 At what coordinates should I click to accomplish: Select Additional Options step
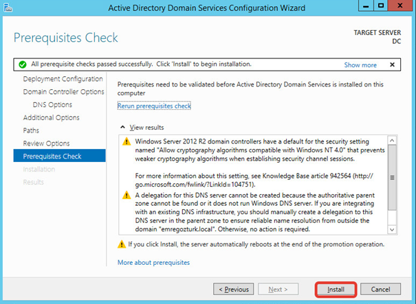tap(51, 117)
